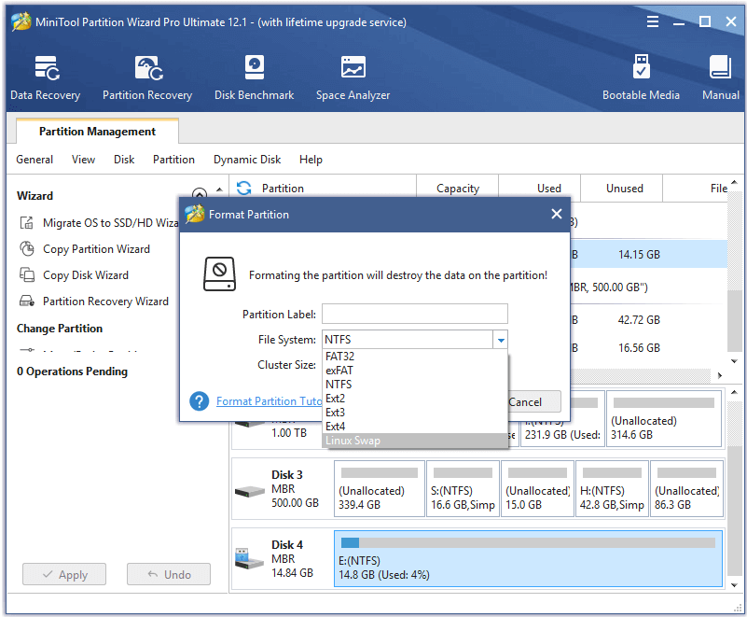The image size is (747, 617).
Task: Click inside the Partition Label field
Action: pos(414,314)
